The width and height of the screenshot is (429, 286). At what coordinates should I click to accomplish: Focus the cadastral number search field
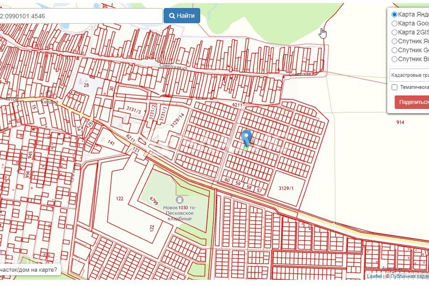(x=80, y=16)
